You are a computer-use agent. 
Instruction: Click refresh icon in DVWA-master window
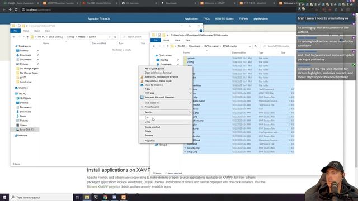point(255,46)
